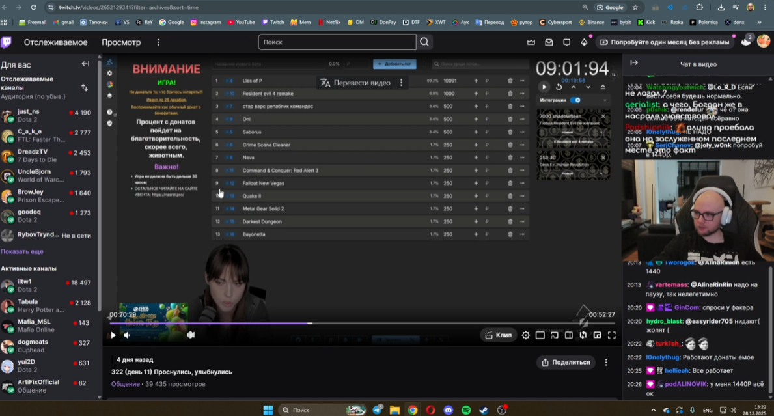Viewport: 774px width, 416px height.
Task: Collapse the left 'Для вас' sidebar
Action: click(x=85, y=64)
